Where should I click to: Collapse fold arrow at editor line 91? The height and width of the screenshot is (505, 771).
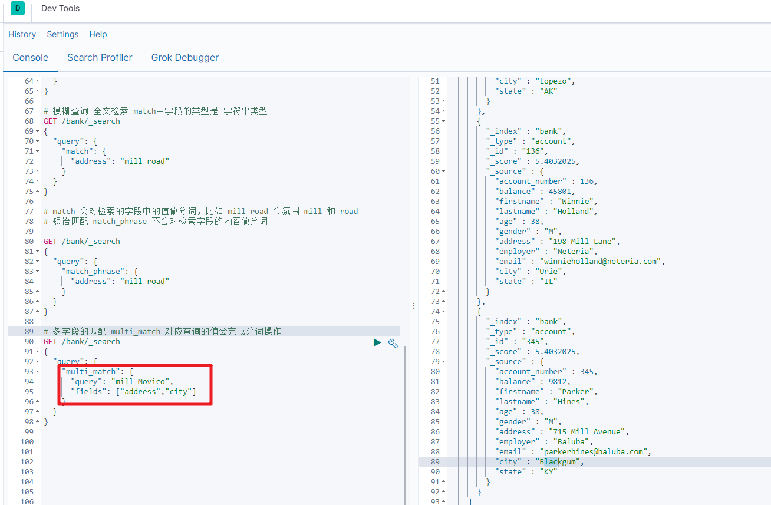point(38,352)
